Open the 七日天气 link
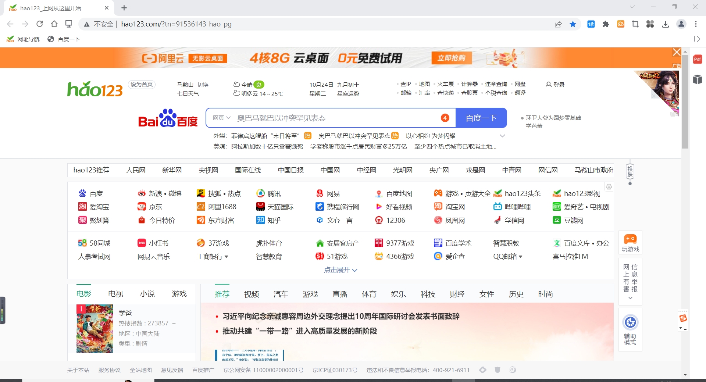Viewport: 706px width, 382px height. (188, 93)
